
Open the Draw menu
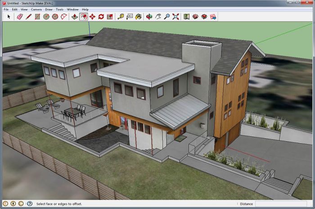click(x=48, y=9)
